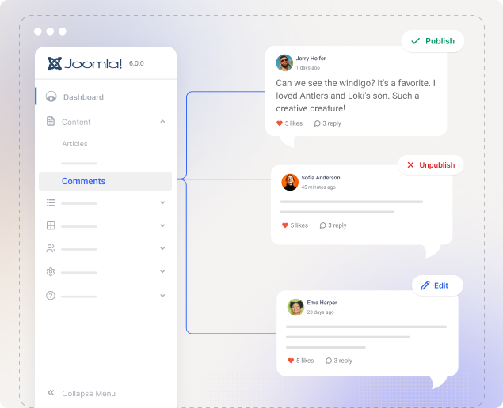Click the Ema Harper name
Viewport: 503px width, 408px height.
(322, 303)
